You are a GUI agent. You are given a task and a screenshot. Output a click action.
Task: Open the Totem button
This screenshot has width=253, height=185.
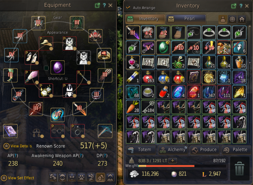141,150
